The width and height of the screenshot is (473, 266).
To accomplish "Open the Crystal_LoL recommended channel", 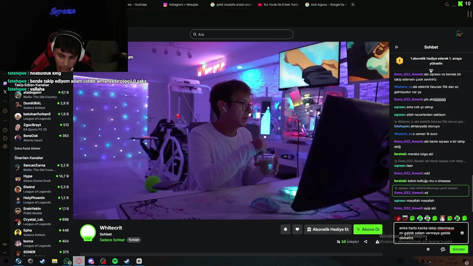I will (41, 222).
